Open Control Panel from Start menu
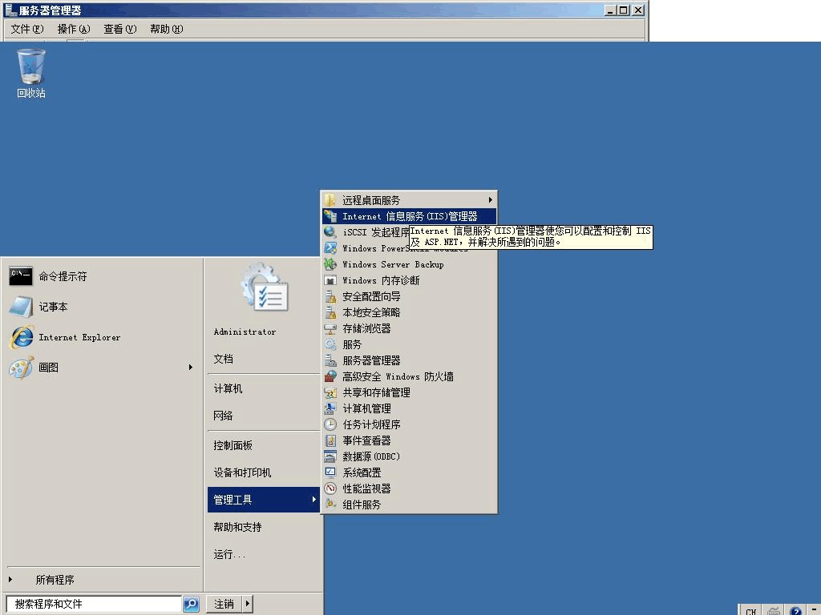This screenshot has width=821, height=615. pos(233,445)
